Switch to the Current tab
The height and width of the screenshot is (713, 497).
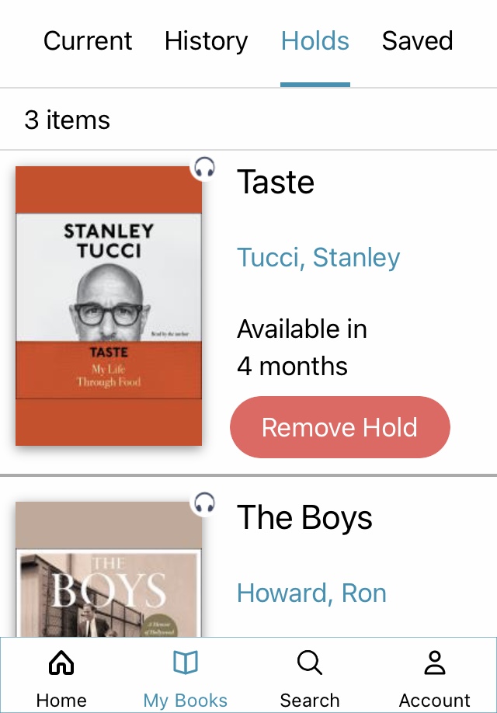[88, 41]
